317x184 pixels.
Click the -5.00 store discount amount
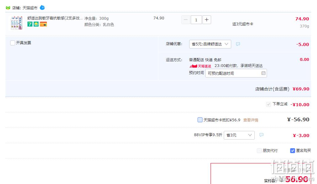[x=302, y=44]
